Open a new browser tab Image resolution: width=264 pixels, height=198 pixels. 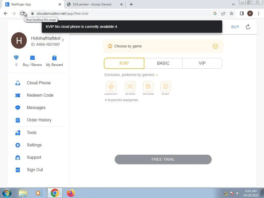tap(131, 4)
